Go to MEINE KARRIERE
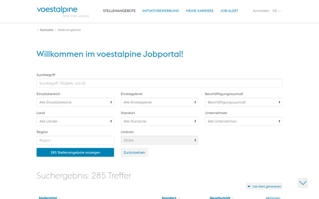This screenshot has width=319, height=199. click(x=199, y=11)
